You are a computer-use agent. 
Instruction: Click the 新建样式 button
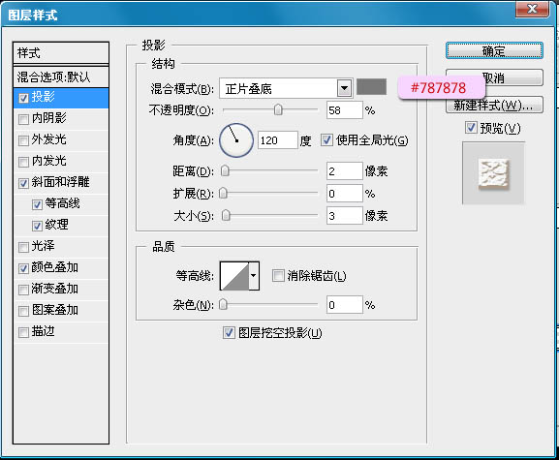click(x=494, y=106)
